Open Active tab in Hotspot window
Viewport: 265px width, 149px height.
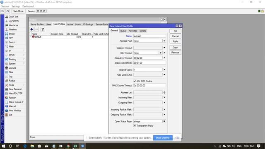point(70,24)
